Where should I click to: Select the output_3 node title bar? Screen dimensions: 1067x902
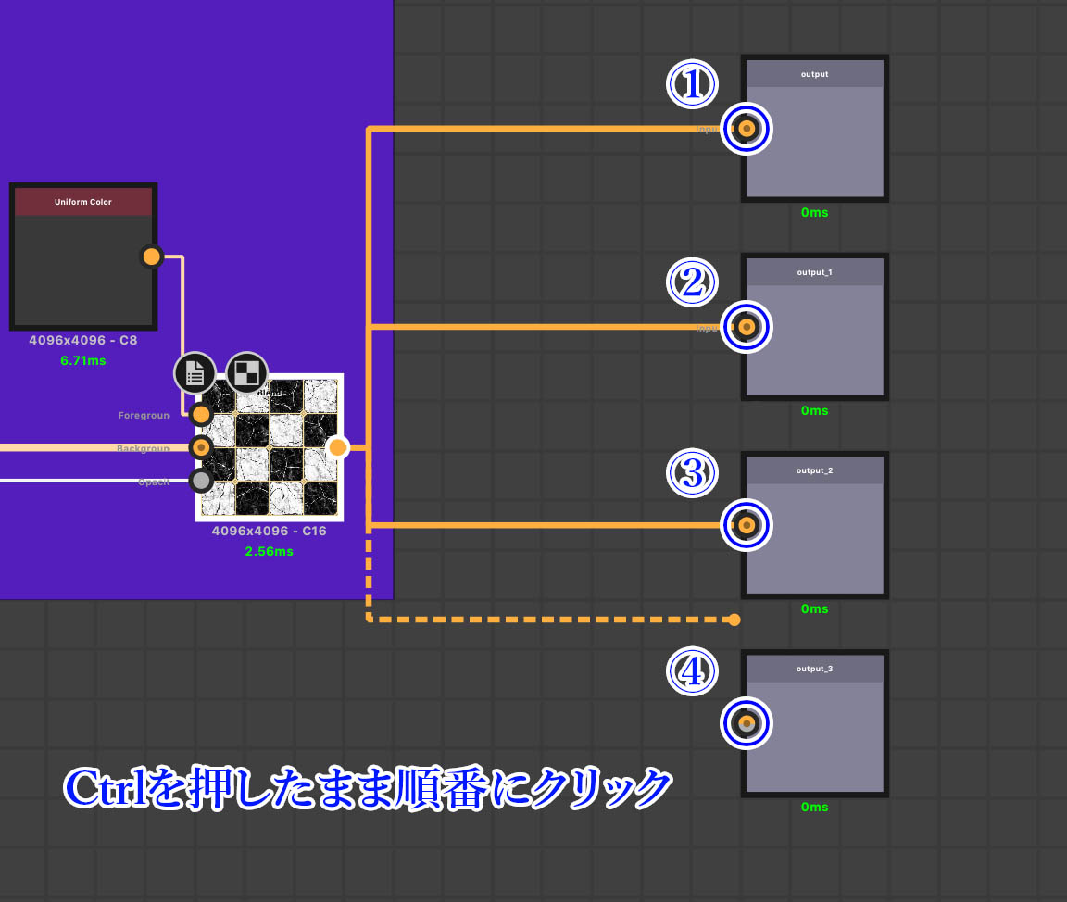click(815, 669)
